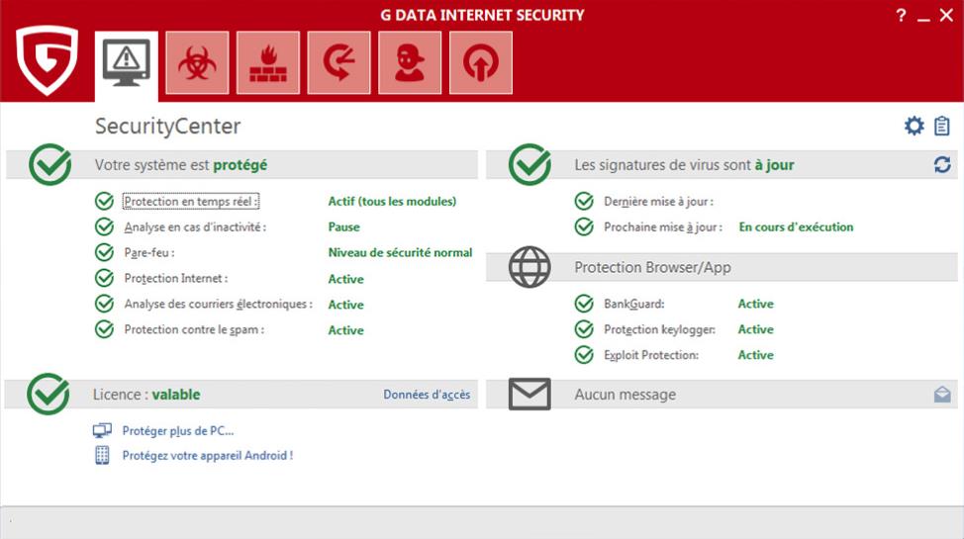
Task: Click the G DATA shield logo
Action: click(48, 59)
